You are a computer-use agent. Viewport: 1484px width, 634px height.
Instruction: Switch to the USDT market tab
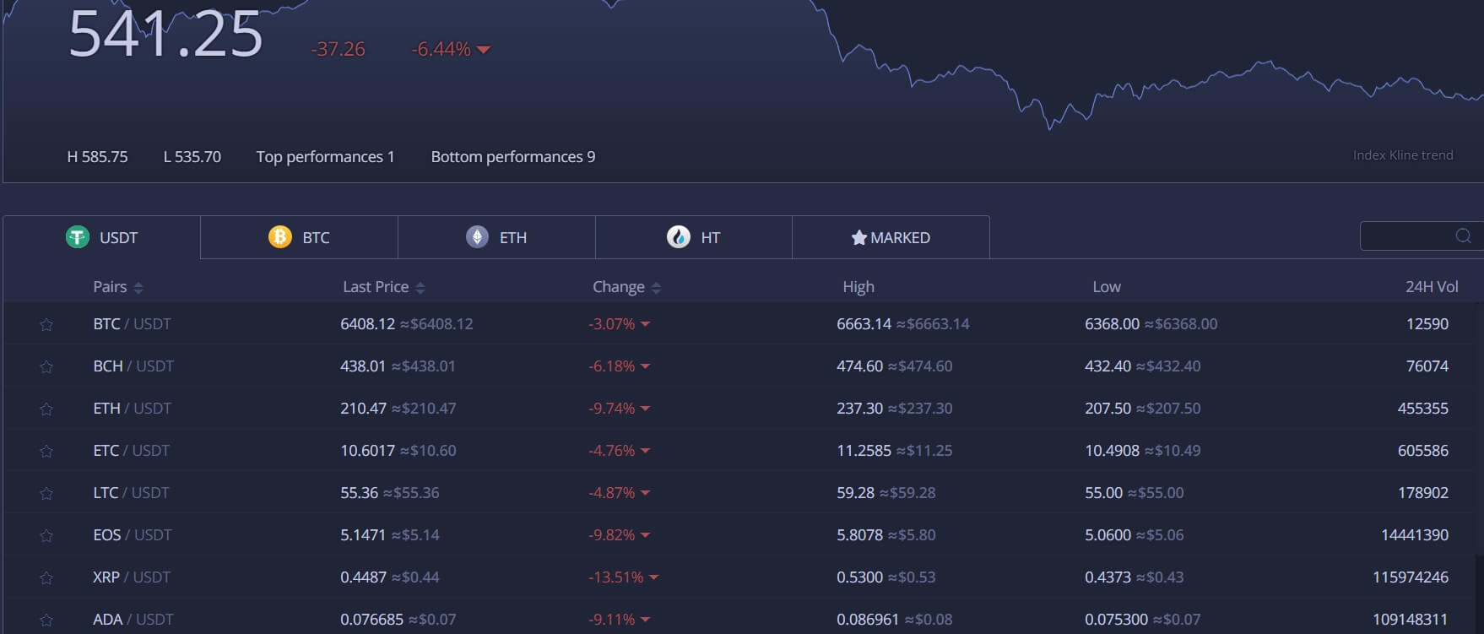click(x=101, y=237)
